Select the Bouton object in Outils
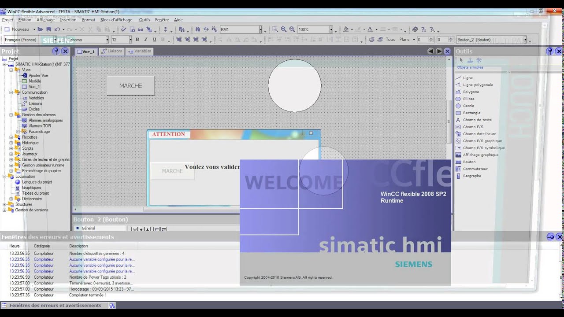 pos(469,162)
